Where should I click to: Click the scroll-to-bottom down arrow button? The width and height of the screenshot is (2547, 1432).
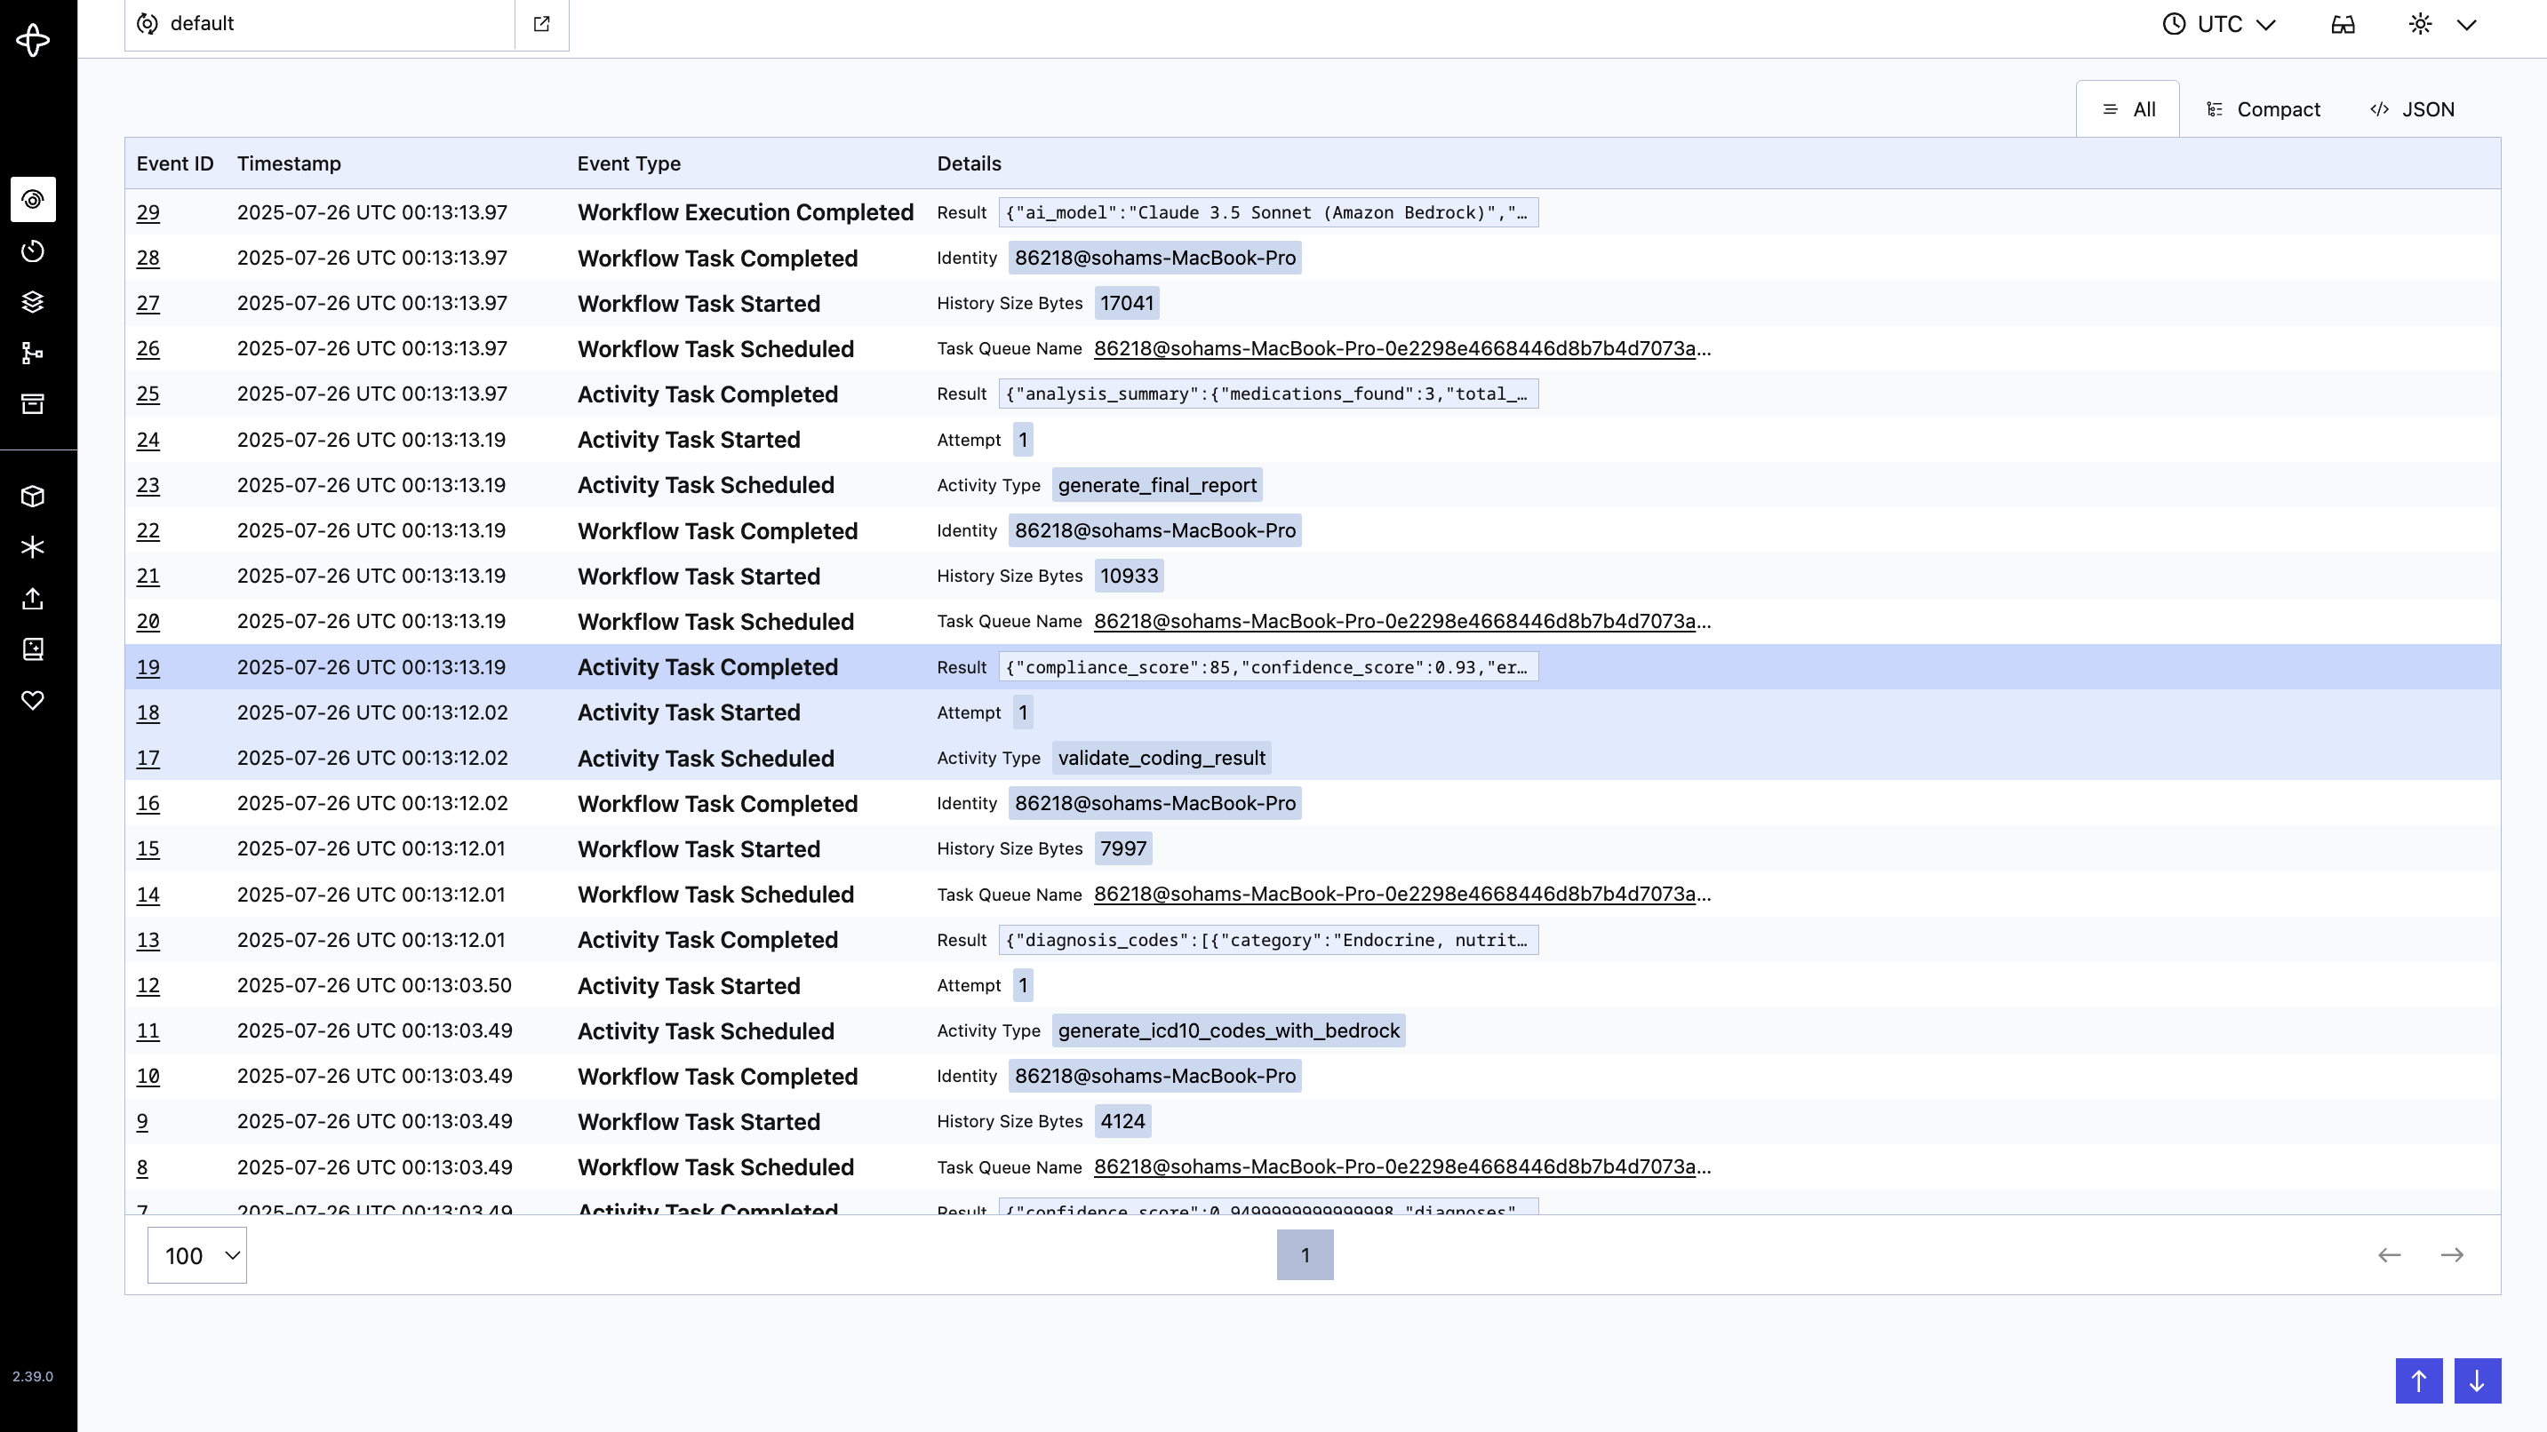pyautogui.click(x=2477, y=1380)
